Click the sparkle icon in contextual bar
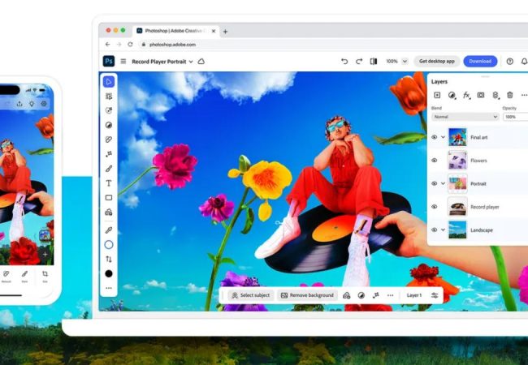 click(375, 295)
